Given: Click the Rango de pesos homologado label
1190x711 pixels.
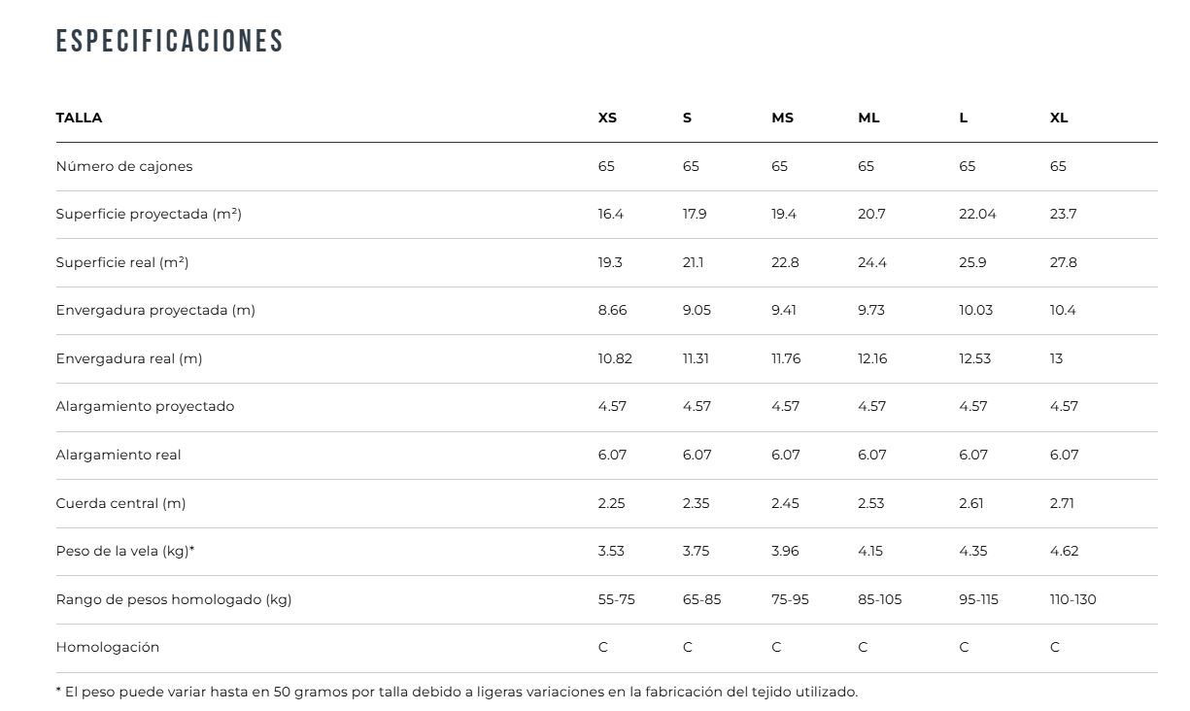Looking at the screenshot, I should tap(174, 599).
